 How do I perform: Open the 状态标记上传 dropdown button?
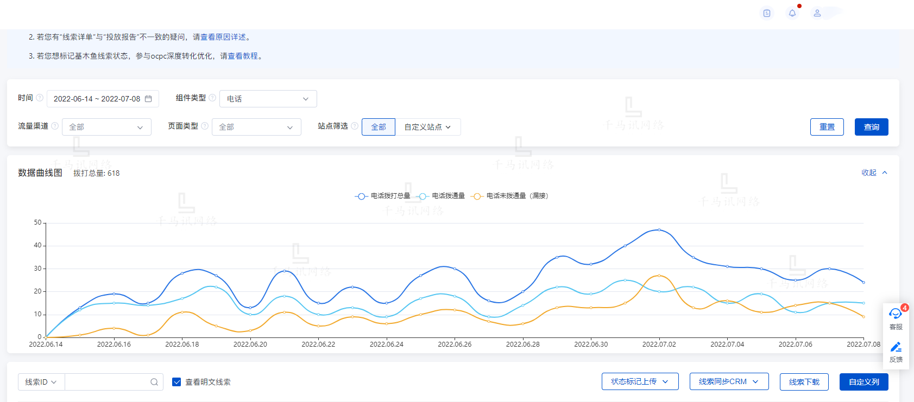(x=640, y=381)
